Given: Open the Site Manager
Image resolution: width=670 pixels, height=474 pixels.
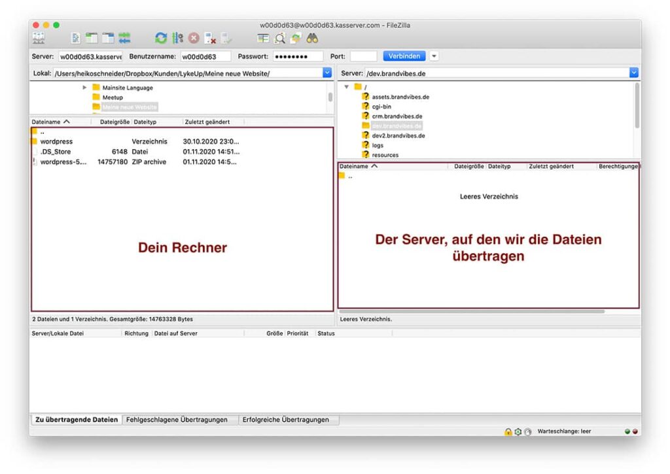Looking at the screenshot, I should tap(37, 38).
